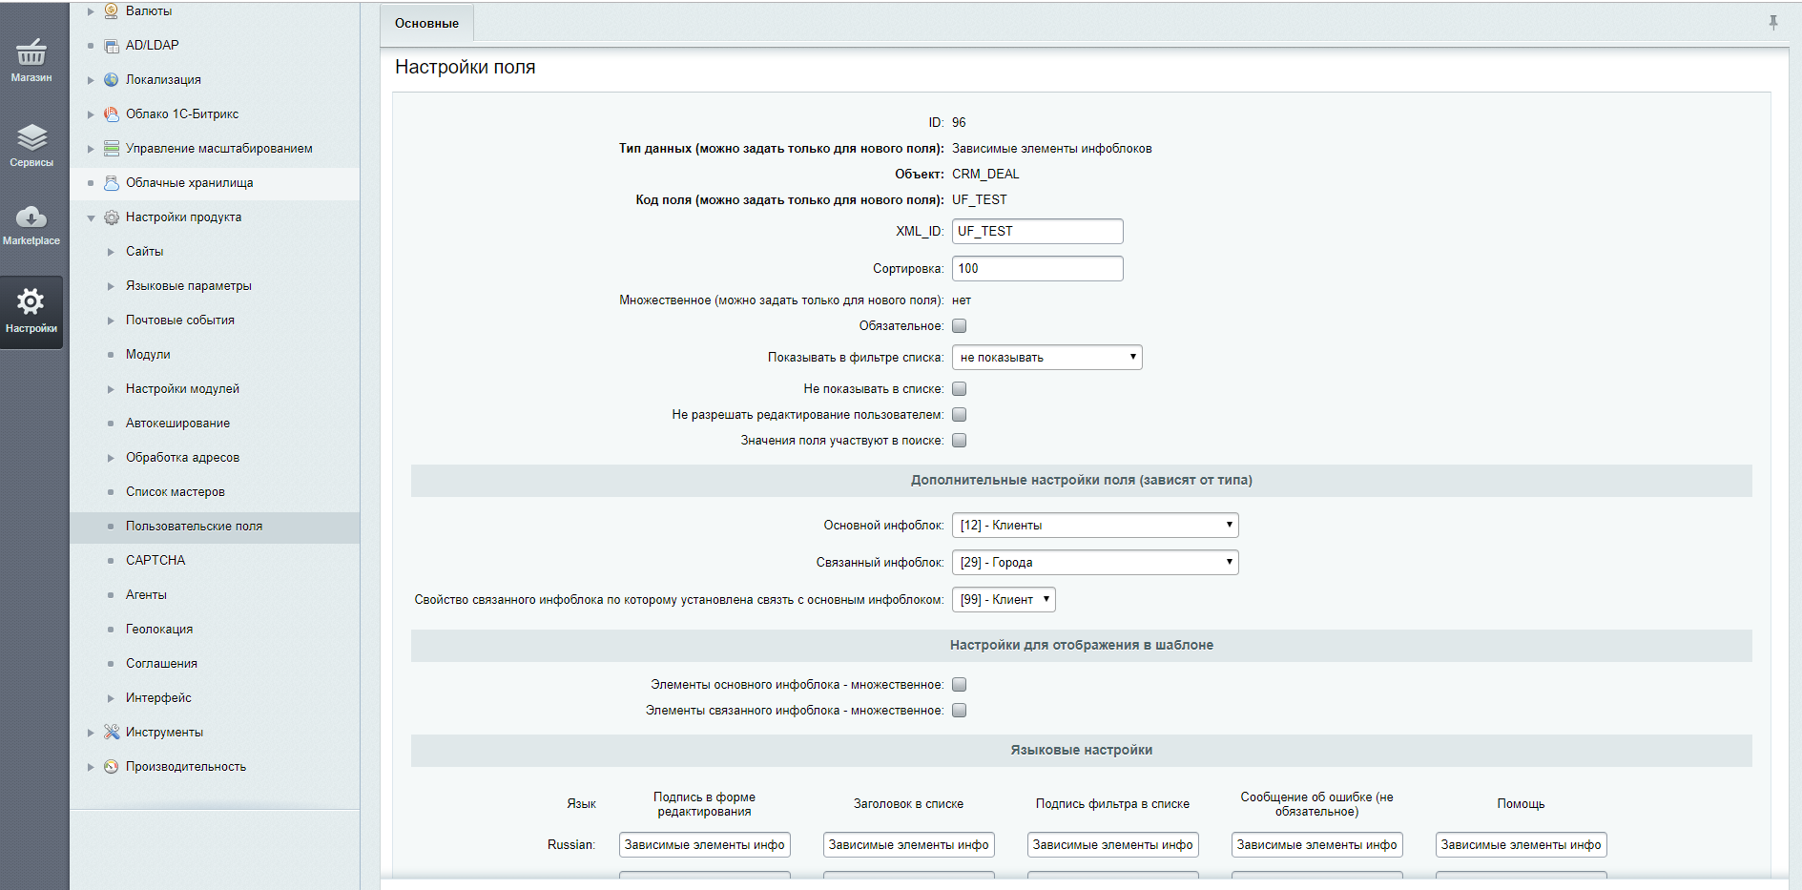Click the CRM_DEAL object value

click(x=985, y=175)
